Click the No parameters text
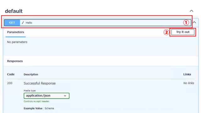This screenshot has height=113, width=201. tap(17, 42)
